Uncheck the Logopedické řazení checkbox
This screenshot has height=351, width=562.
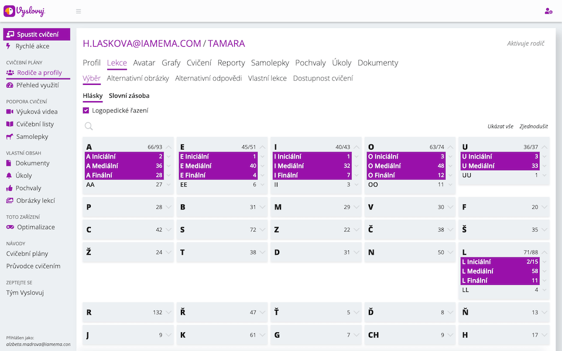(x=86, y=110)
